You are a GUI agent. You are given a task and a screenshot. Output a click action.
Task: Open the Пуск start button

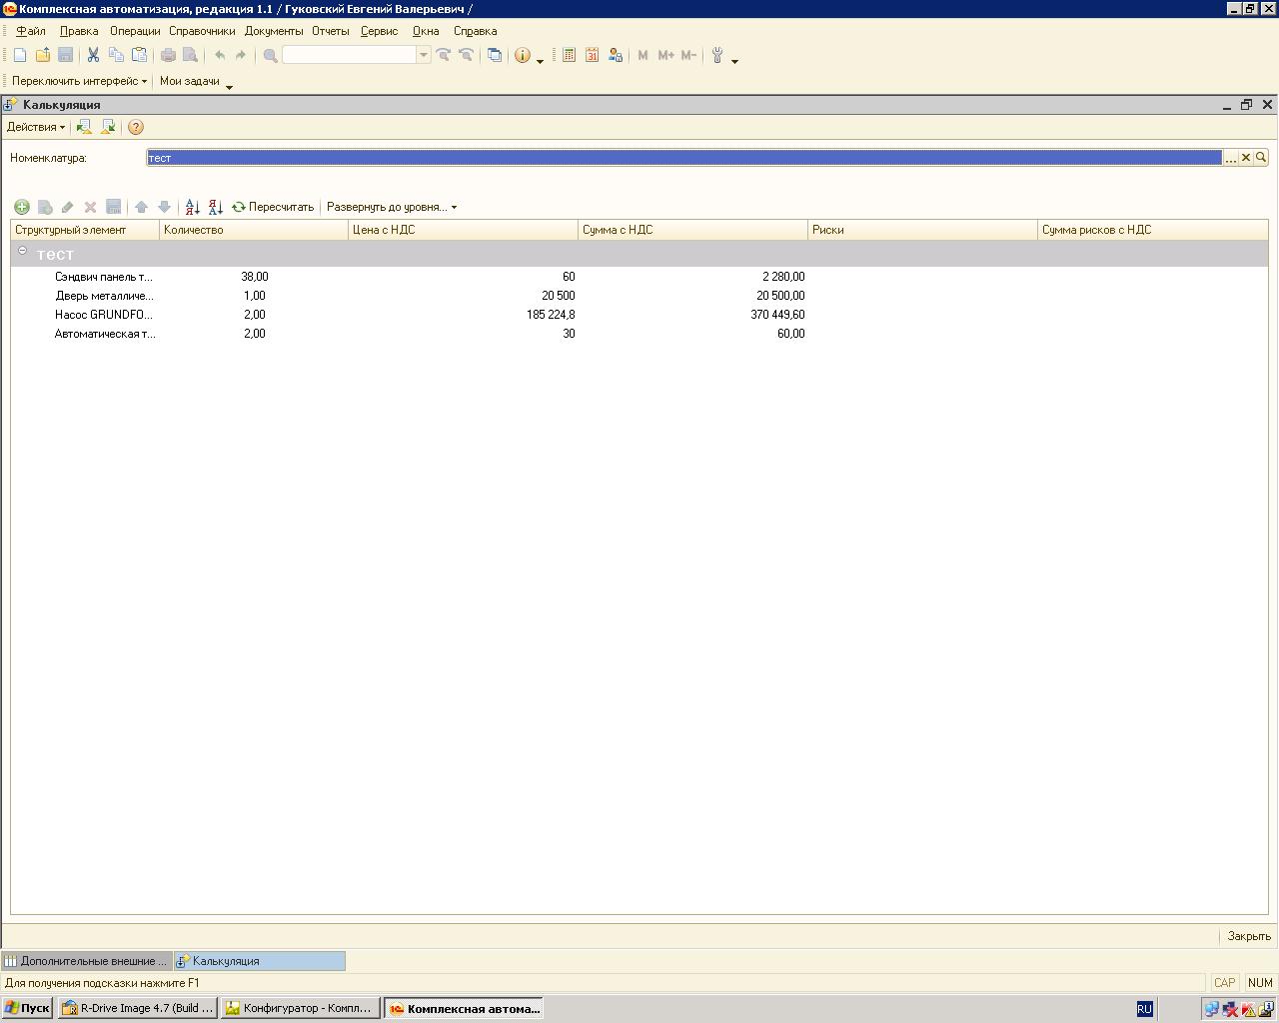tap(27, 1008)
